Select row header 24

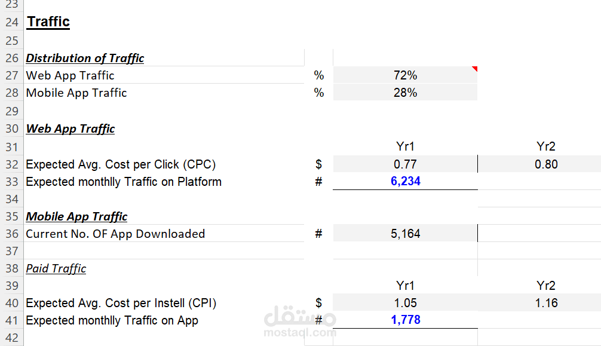pyautogui.click(x=12, y=22)
